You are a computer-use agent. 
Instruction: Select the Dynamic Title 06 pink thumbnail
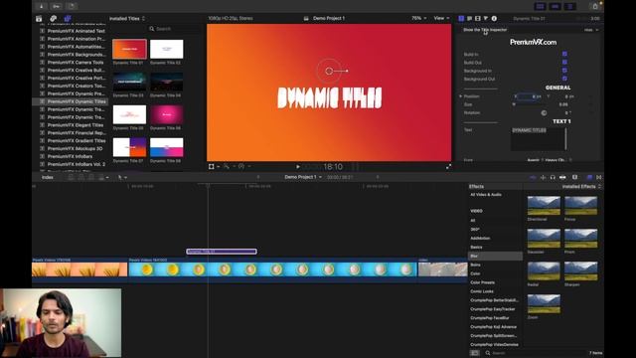(x=167, y=114)
